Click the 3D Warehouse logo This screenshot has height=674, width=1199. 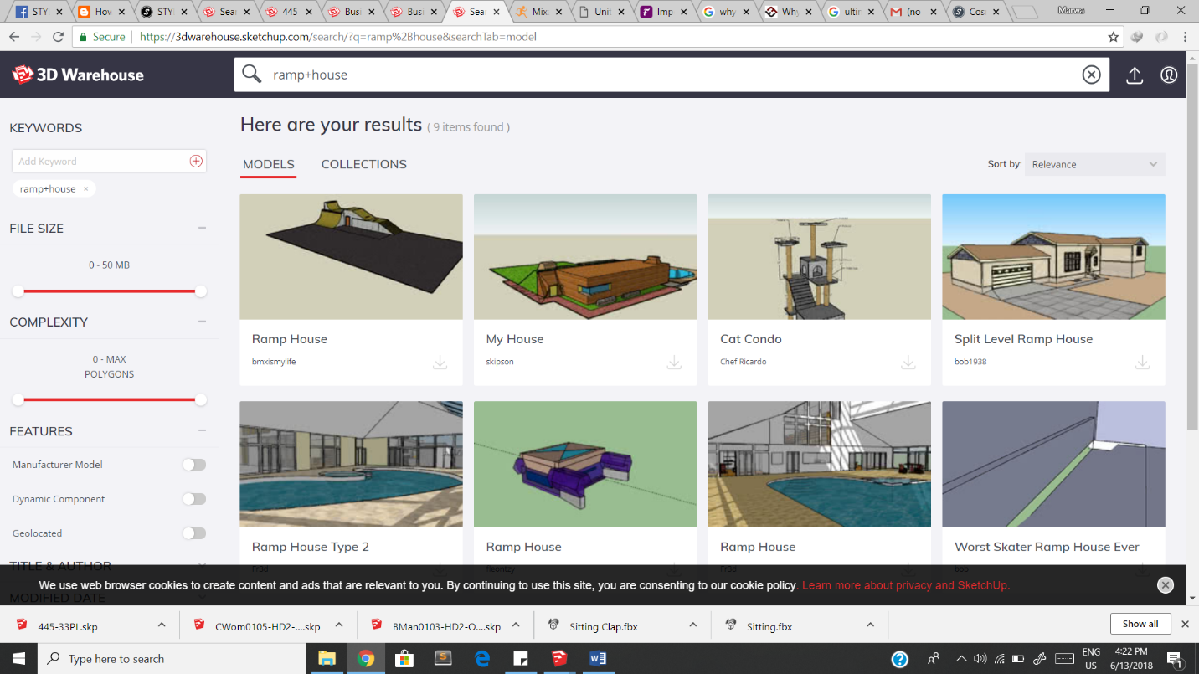(x=78, y=75)
